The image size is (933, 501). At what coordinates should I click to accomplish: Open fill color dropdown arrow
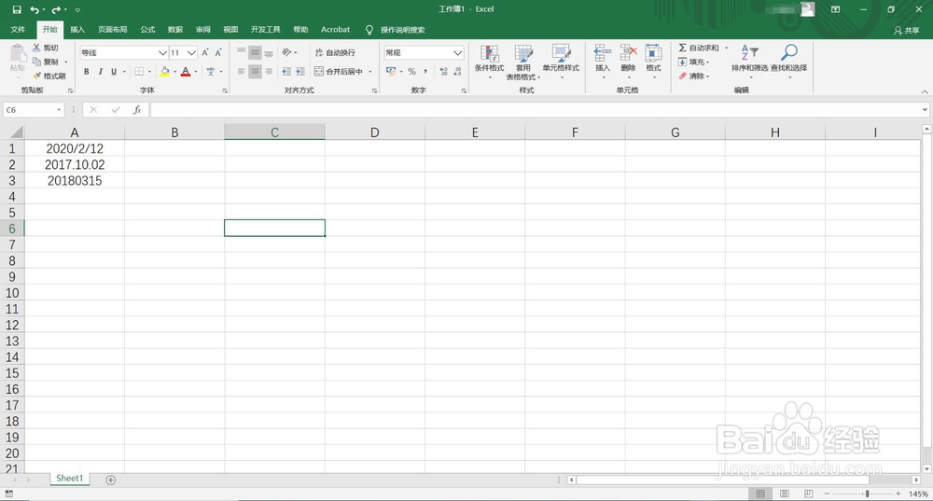point(174,72)
